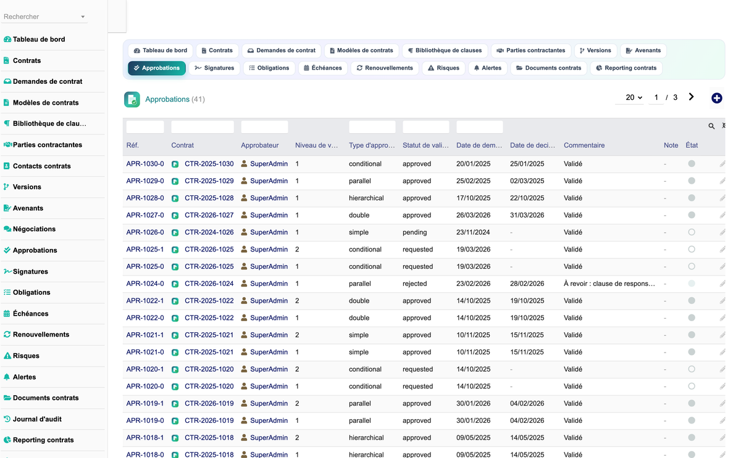Viewport: 741px width, 458px height.
Task: Open contract link CTR-2026-1027
Action: point(209,215)
